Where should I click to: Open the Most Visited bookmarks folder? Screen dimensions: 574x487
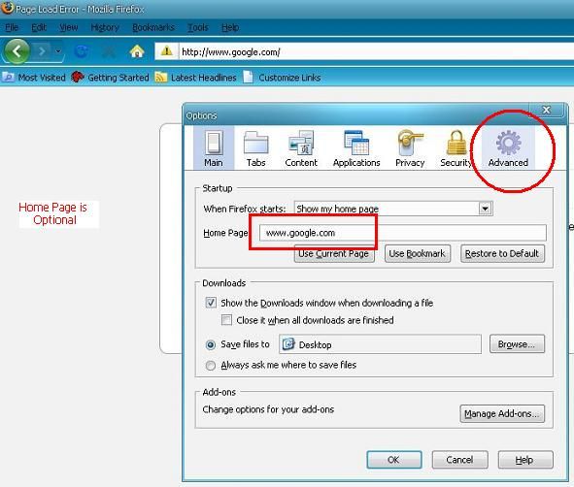[x=34, y=78]
